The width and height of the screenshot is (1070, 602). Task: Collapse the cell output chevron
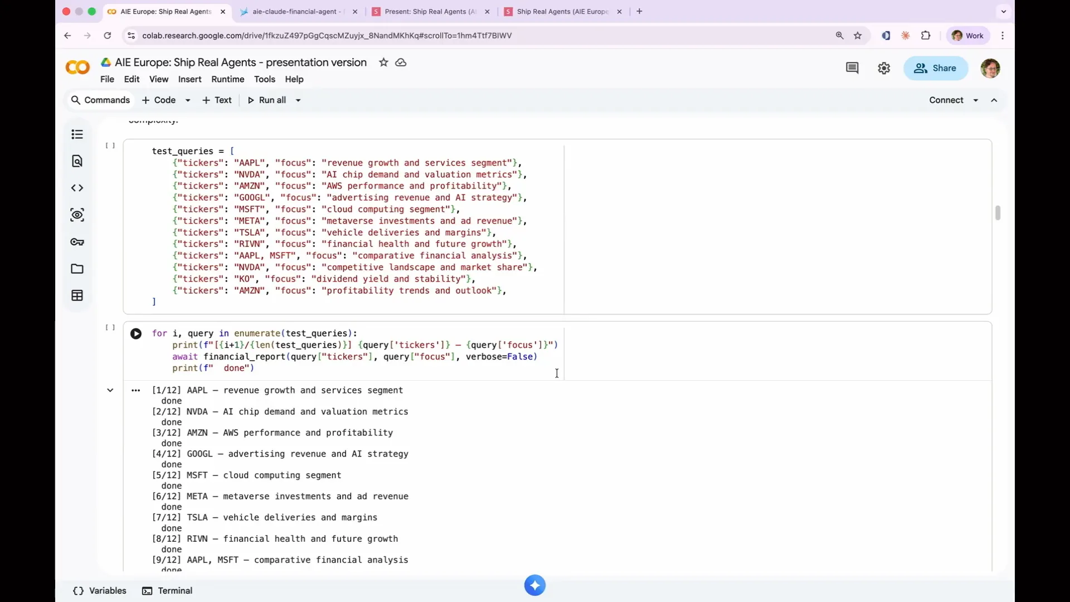[110, 390]
